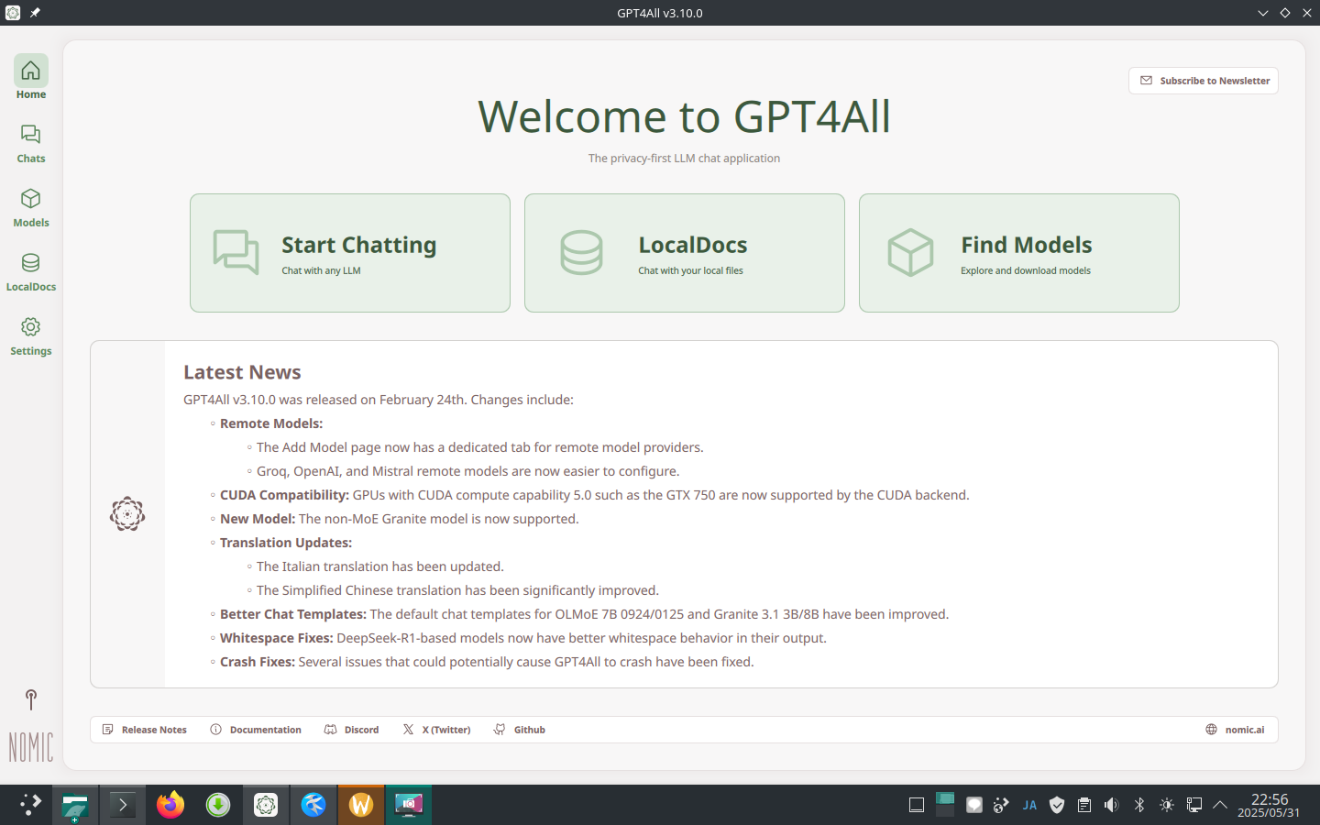This screenshot has height=825, width=1320.
Task: Click the Nomic logo at the sidebar bottom
Action: (x=30, y=724)
